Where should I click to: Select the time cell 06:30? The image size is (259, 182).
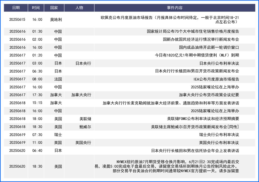[x=37, y=71]
